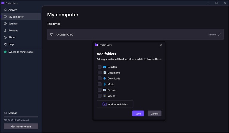Image resolution: width=229 pixels, height=133 pixels.
Task: Click the ANDRESITO-PC device monitor icon
Action: coord(52,34)
